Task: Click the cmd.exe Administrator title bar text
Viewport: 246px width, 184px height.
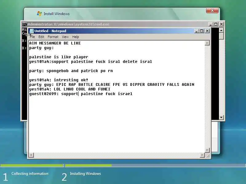Action: click(x=68, y=24)
